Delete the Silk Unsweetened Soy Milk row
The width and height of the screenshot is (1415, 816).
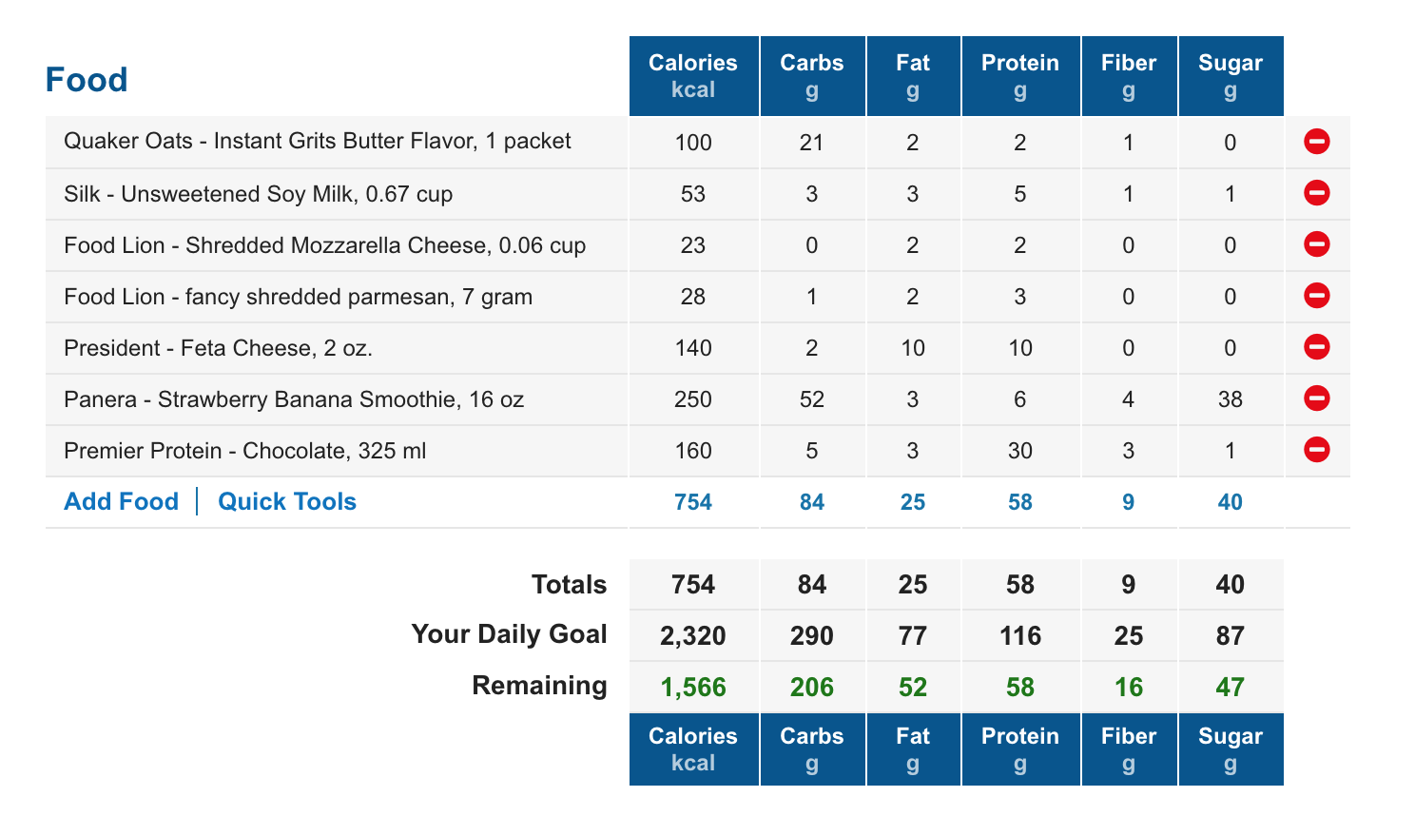(1316, 193)
